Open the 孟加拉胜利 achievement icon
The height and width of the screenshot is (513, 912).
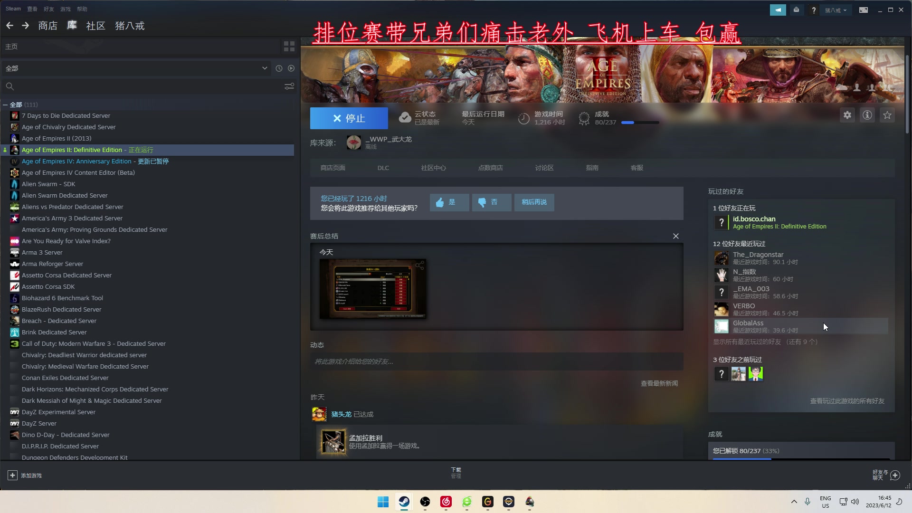pos(333,442)
